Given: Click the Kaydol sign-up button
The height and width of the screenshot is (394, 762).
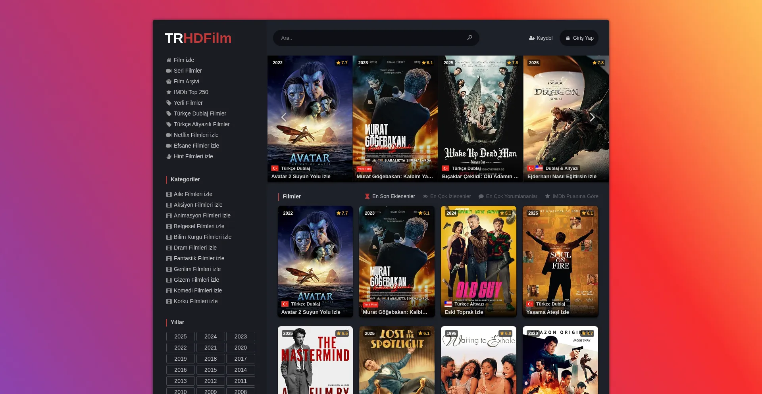Looking at the screenshot, I should point(541,38).
